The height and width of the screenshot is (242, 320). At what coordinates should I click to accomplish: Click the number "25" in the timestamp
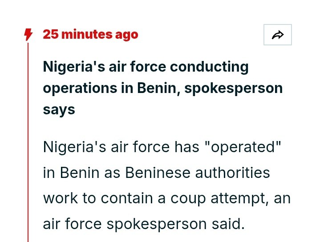tap(50, 34)
